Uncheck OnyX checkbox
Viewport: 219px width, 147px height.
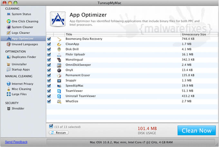click(x=49, y=70)
